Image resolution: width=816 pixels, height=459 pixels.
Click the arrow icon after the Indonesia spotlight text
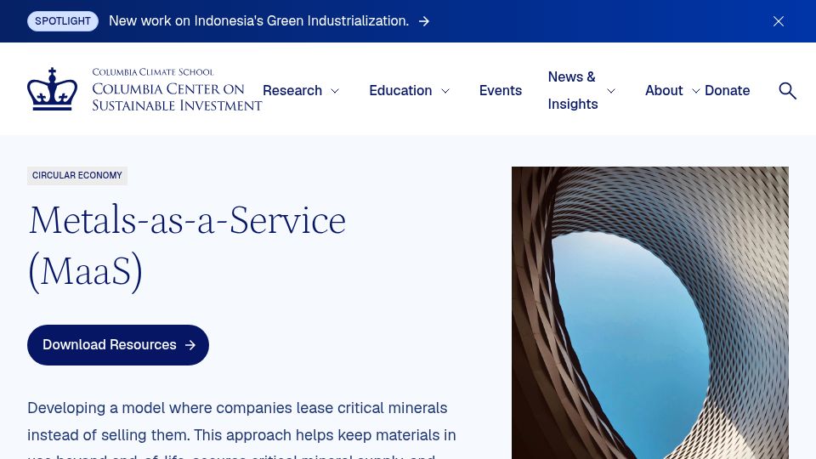tap(424, 21)
